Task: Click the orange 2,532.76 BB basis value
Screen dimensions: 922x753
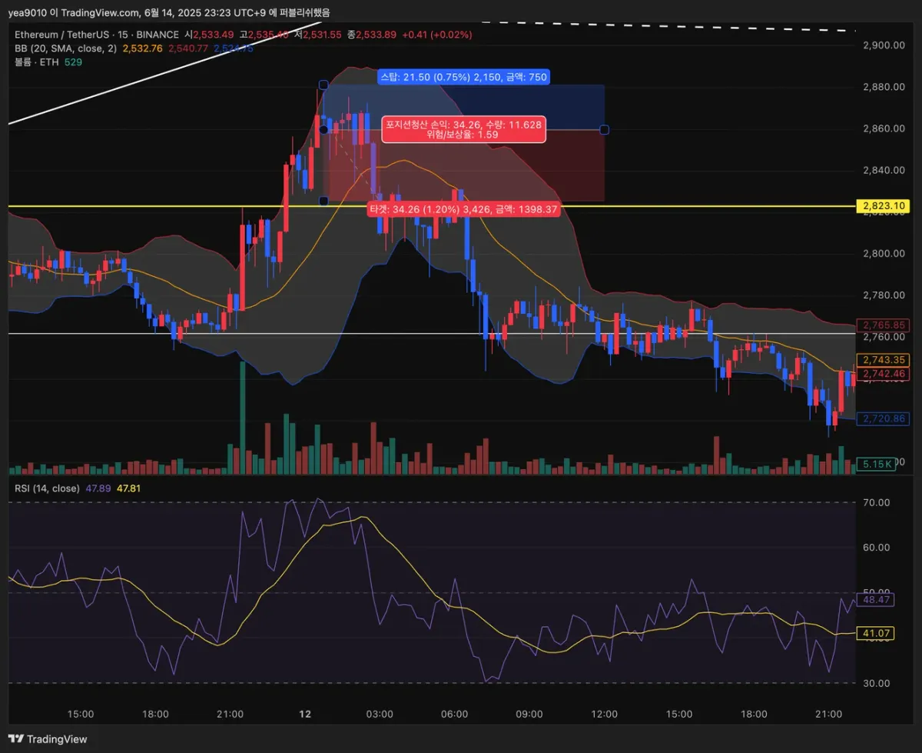Action: pyautogui.click(x=143, y=48)
